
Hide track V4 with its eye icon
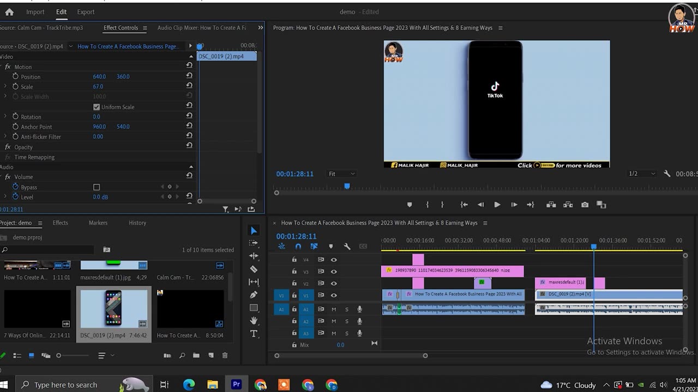click(x=334, y=260)
